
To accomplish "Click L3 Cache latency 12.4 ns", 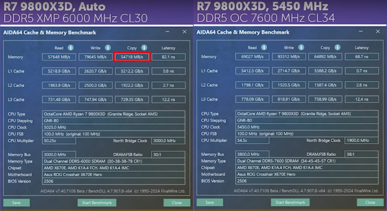I will click(362, 99).
